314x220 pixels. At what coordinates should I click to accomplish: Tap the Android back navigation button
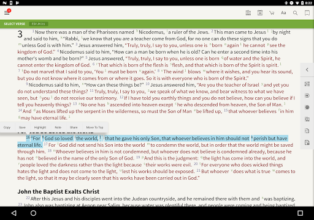click(13, 213)
